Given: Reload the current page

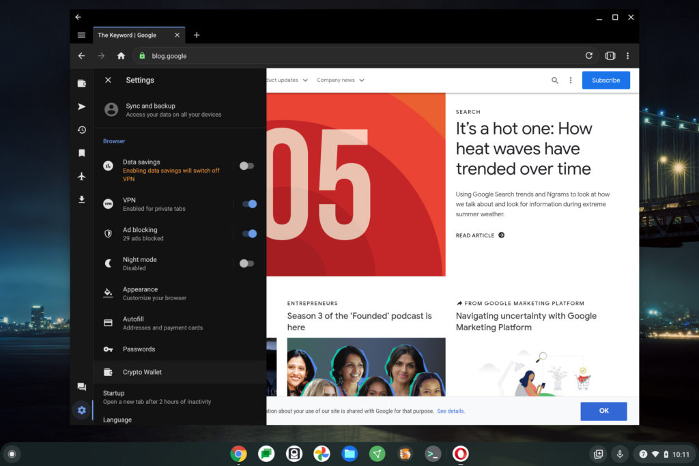Looking at the screenshot, I should coord(589,56).
